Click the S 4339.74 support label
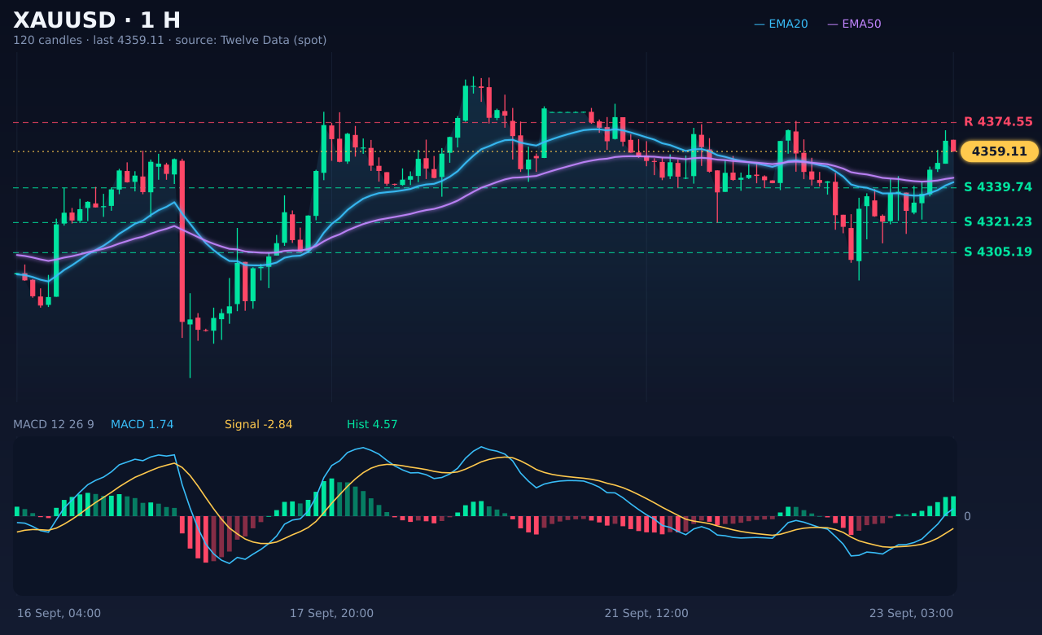 998,187
